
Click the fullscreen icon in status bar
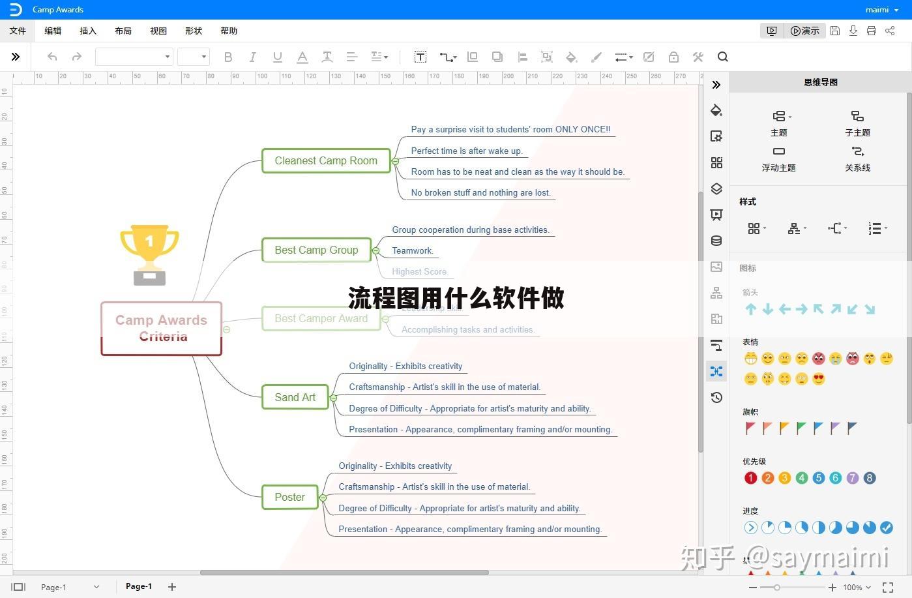[888, 588]
